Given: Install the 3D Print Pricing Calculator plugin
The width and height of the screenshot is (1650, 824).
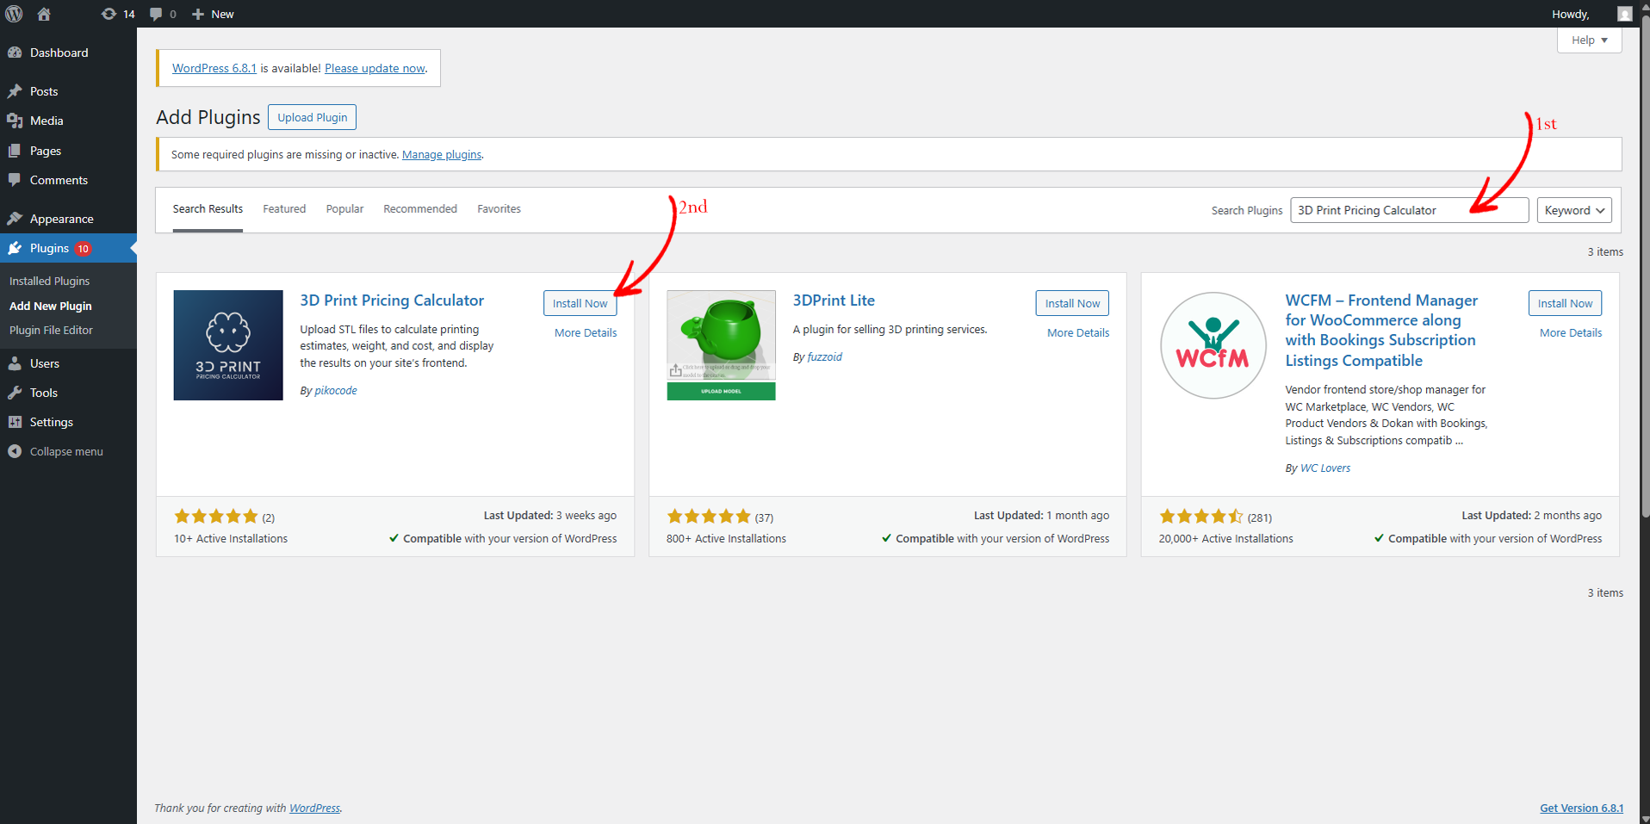Looking at the screenshot, I should click(x=580, y=303).
